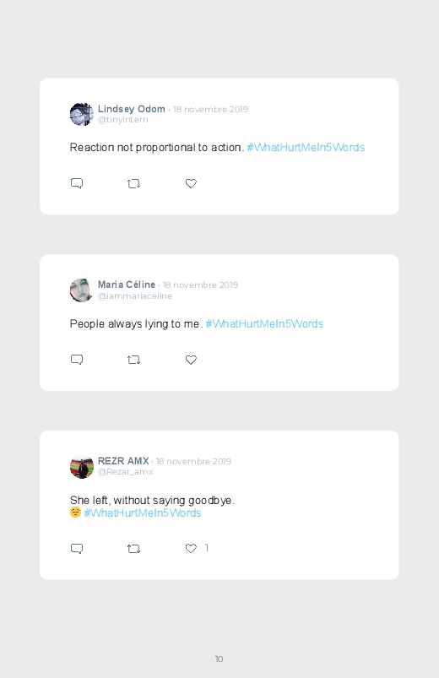This screenshot has width=439, height=678.
Task: Open Lindsey Odom's profile name
Action: point(132,109)
